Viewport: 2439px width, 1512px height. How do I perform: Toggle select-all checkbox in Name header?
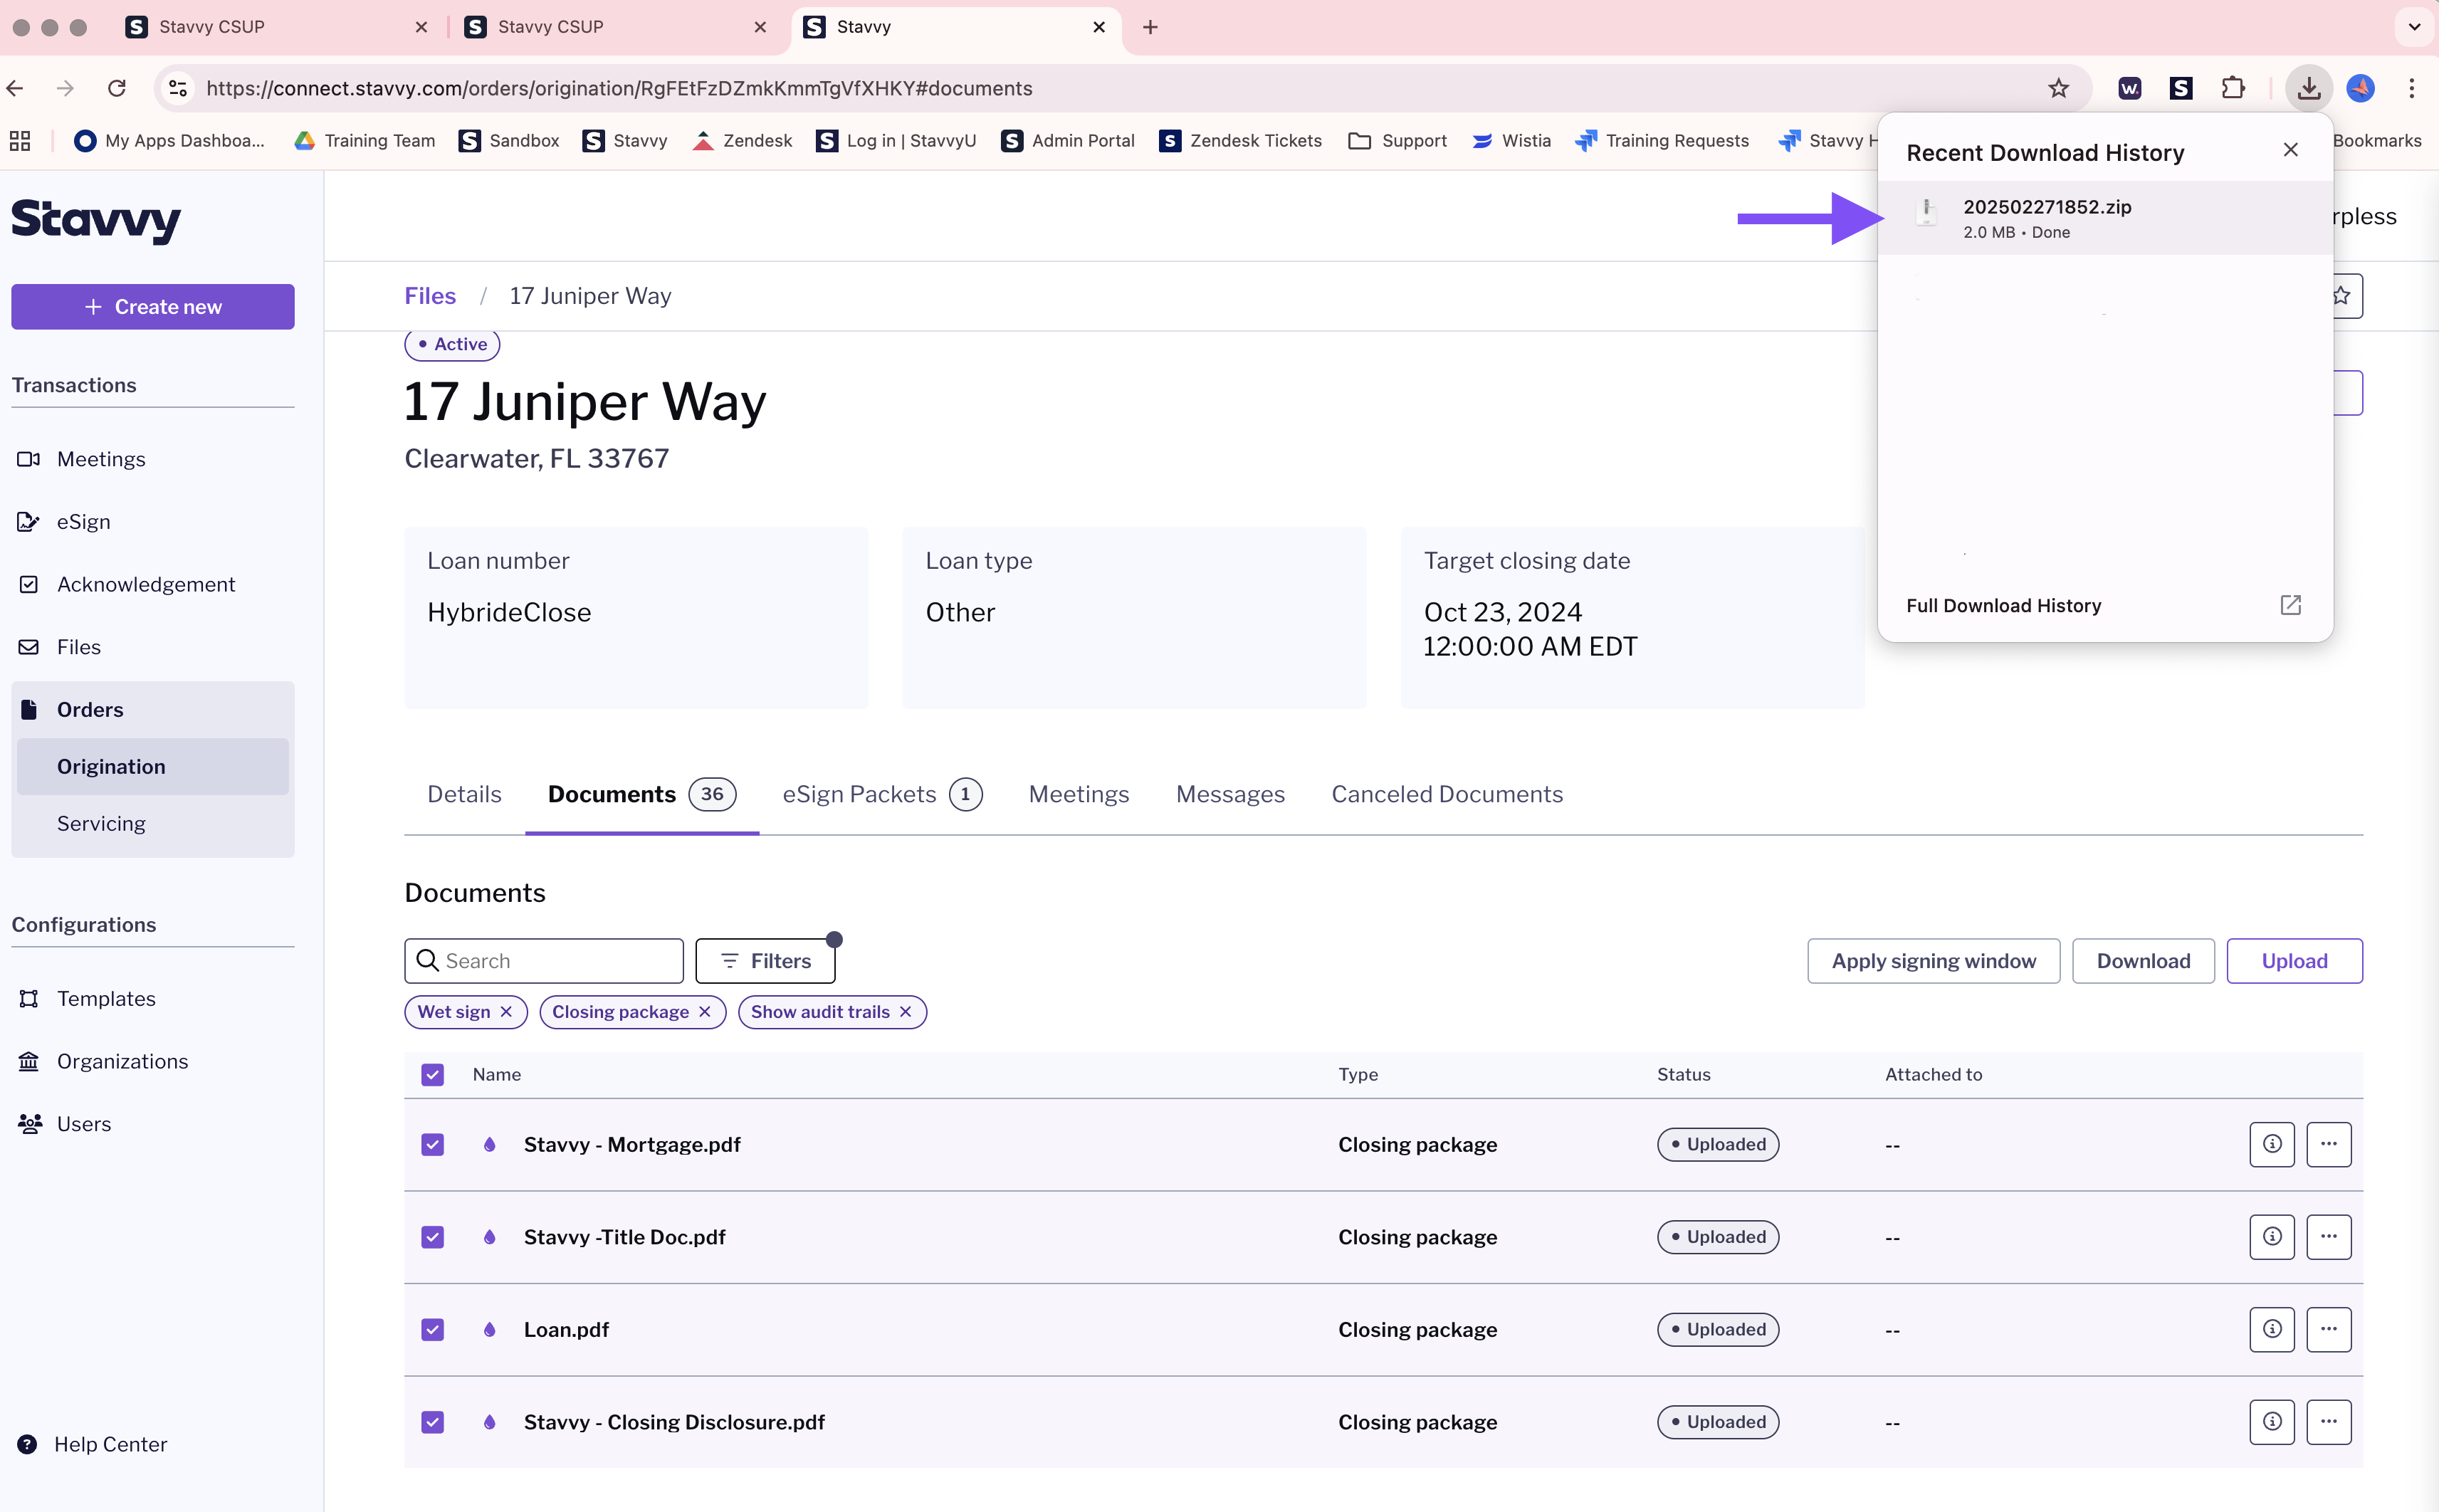432,1074
